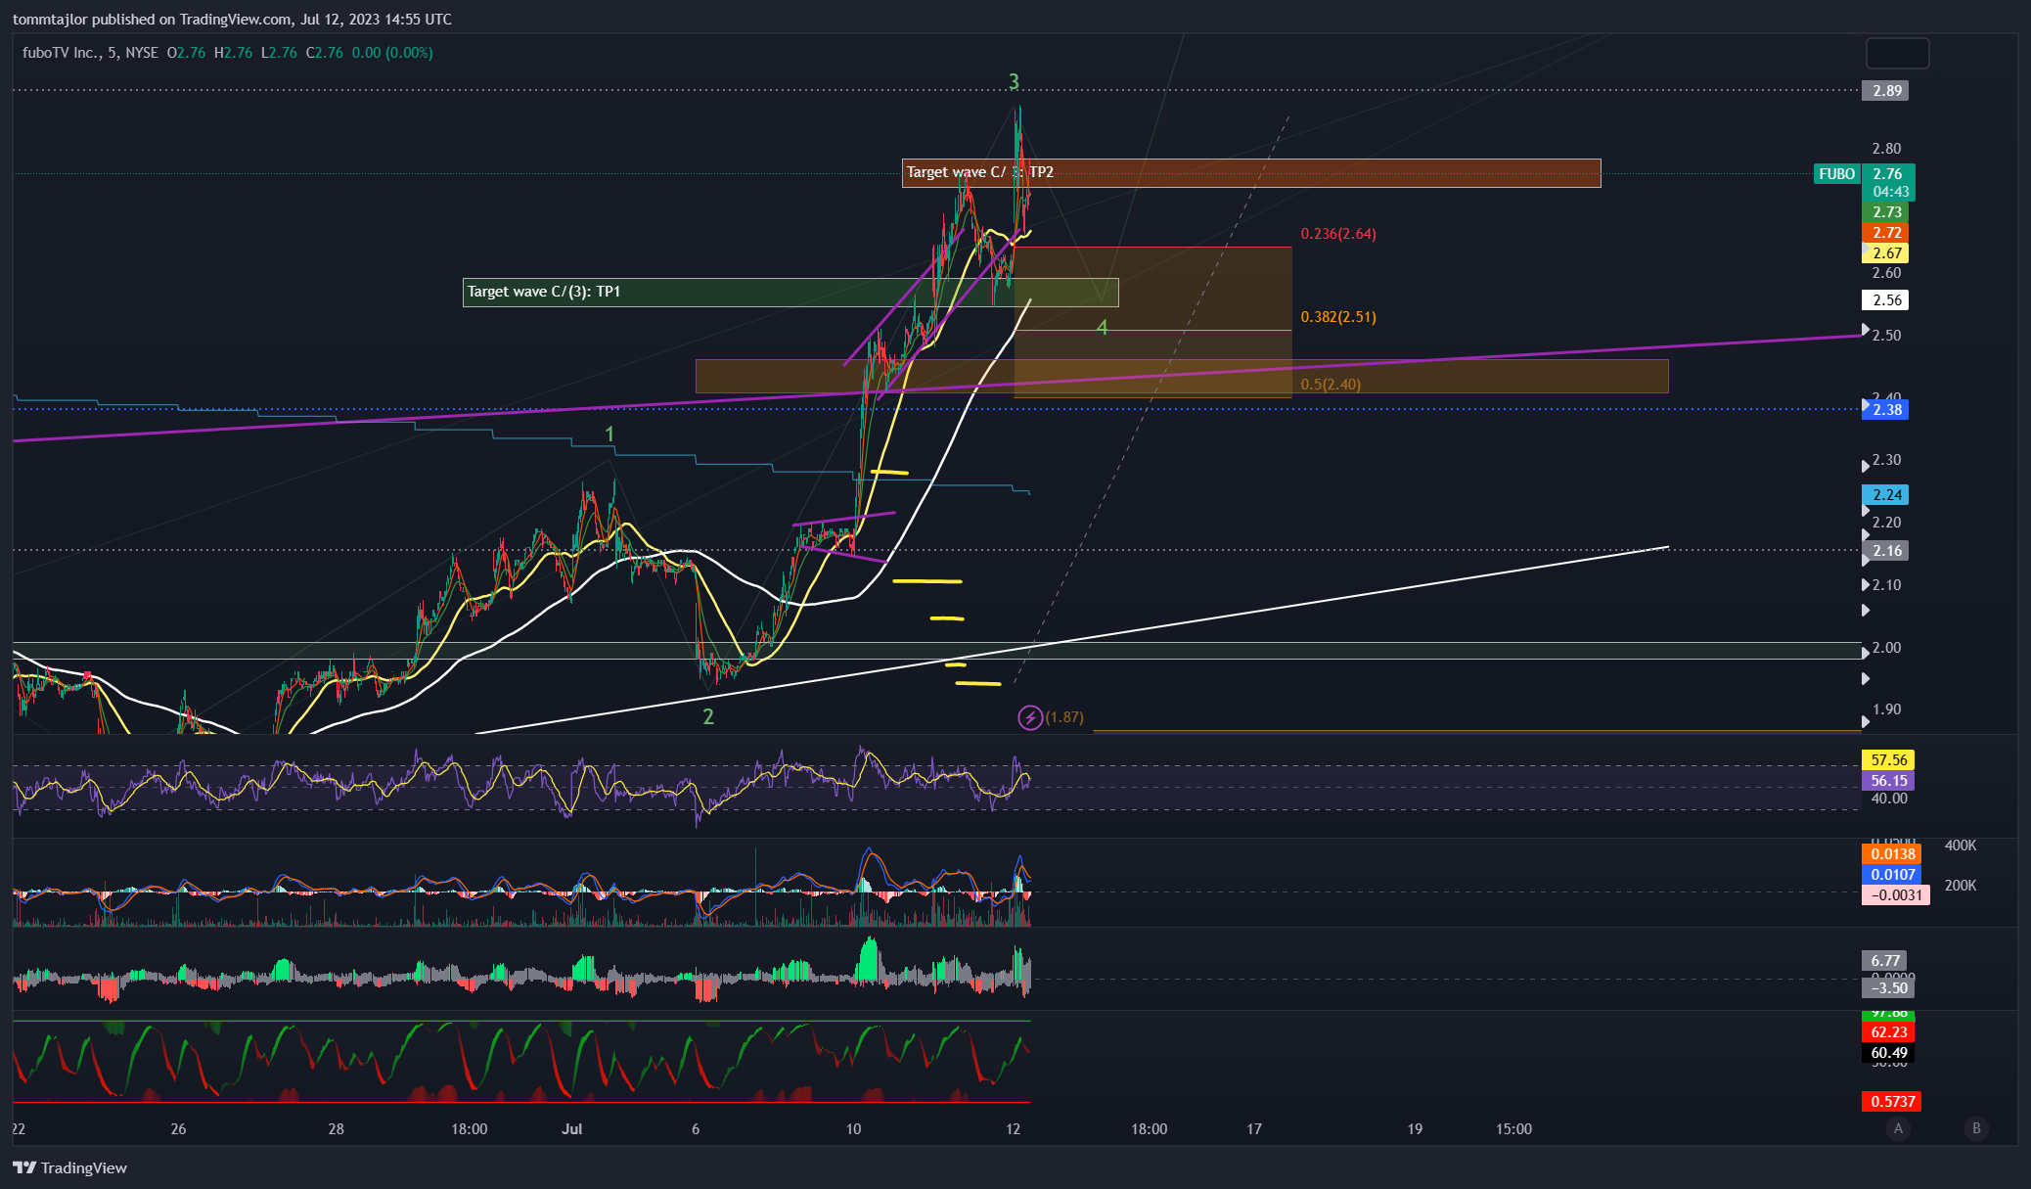Click the gray 6.77 indicator value
The width and height of the screenshot is (2031, 1189).
(x=1885, y=961)
